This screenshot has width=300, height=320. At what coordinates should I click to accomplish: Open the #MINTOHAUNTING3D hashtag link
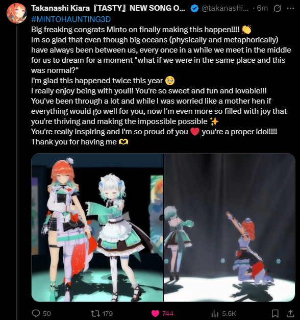[x=71, y=19]
